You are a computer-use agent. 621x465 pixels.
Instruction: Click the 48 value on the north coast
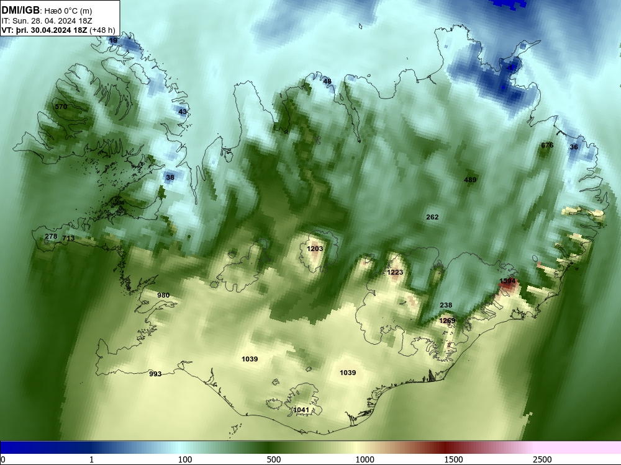(327, 81)
